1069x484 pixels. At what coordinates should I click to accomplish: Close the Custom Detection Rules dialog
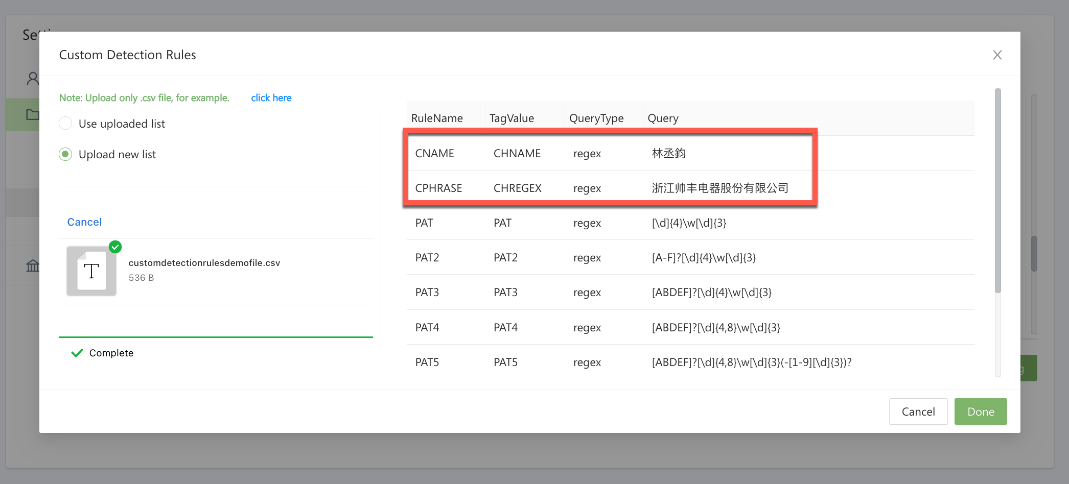tap(997, 55)
